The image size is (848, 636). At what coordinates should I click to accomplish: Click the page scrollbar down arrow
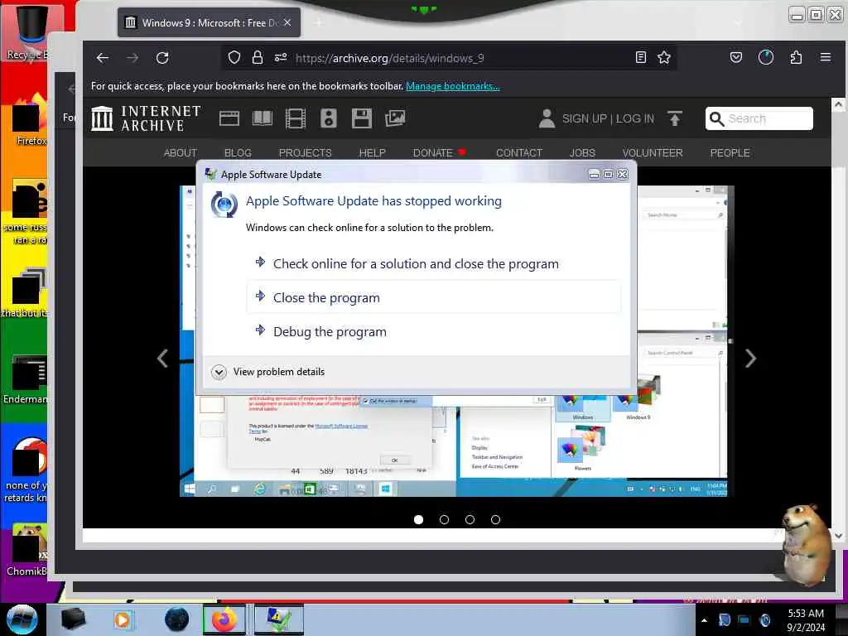pos(838,536)
